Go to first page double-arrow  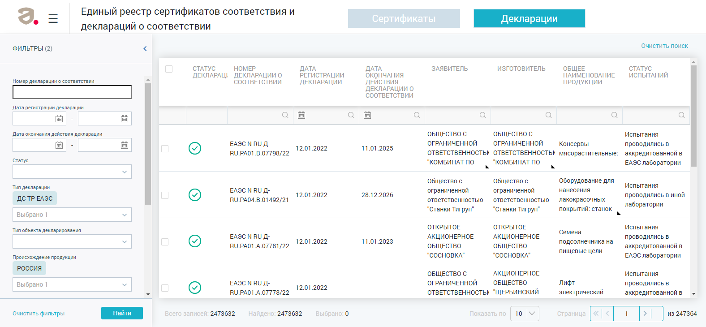click(596, 314)
